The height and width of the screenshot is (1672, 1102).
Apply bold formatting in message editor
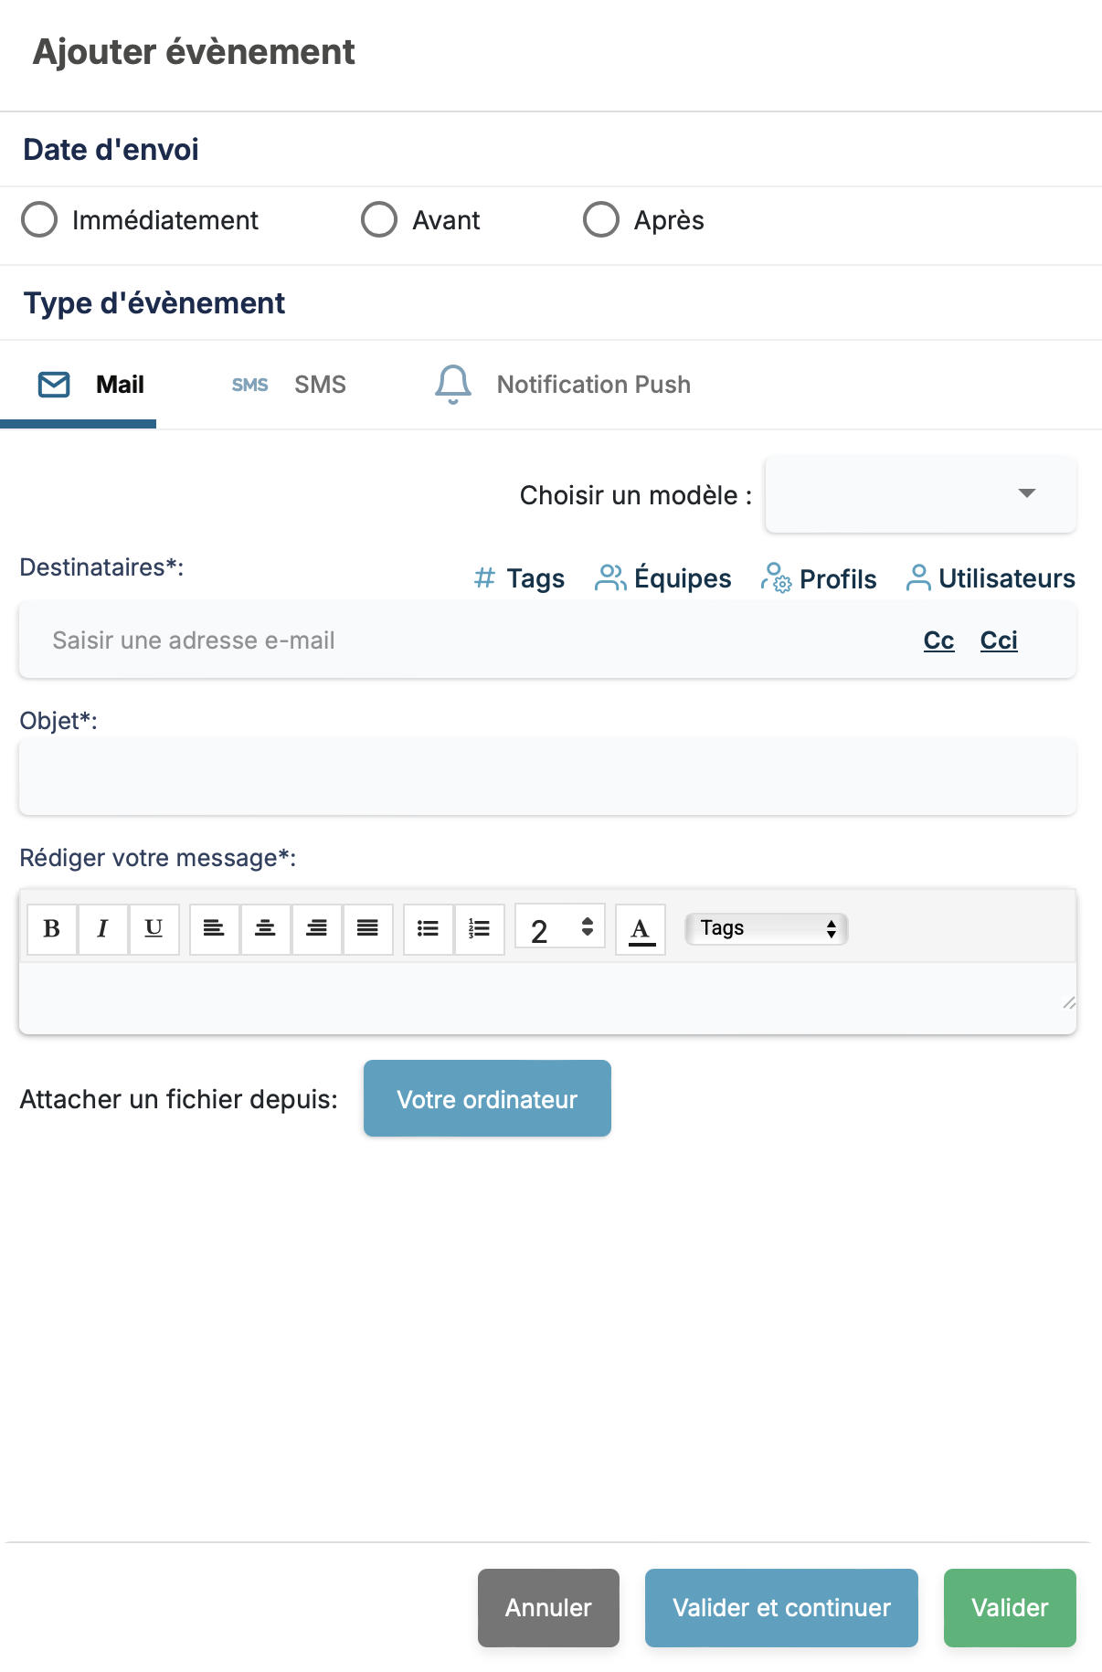pyautogui.click(x=52, y=929)
